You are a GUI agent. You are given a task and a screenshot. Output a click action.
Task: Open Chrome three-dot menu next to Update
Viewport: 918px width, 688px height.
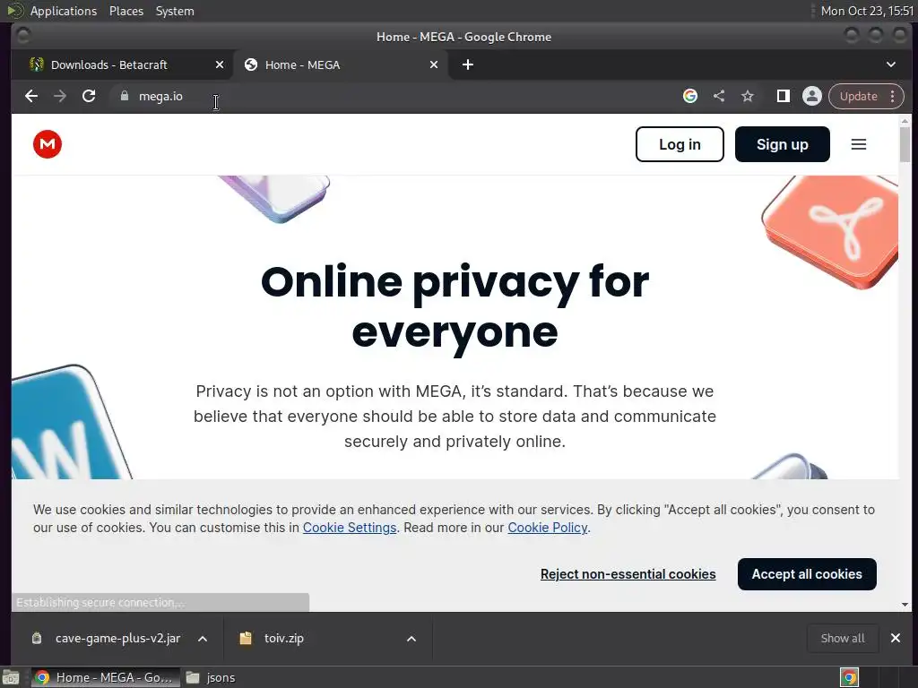892,96
